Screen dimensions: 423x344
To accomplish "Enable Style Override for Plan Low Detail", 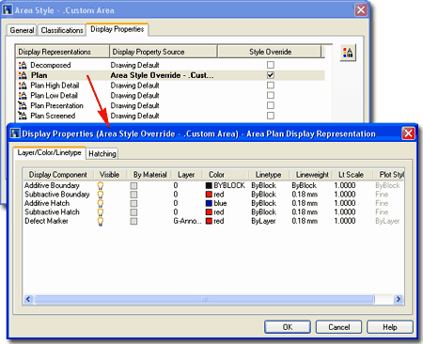I will (271, 95).
